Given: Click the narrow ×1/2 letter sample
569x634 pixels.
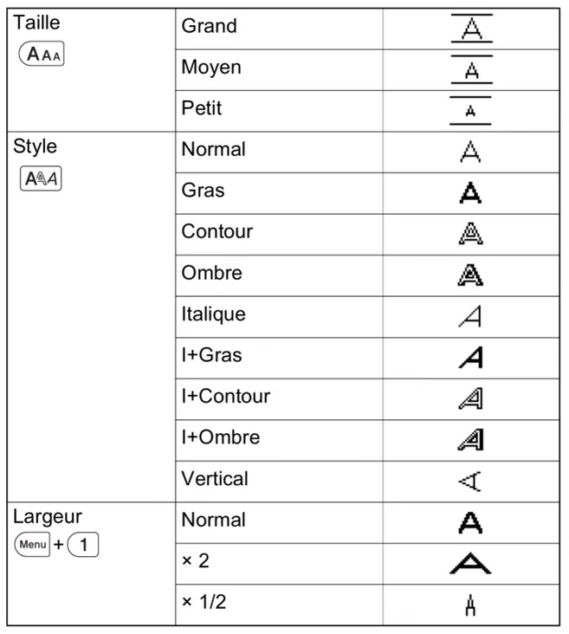Looking at the screenshot, I should pyautogui.click(x=471, y=605).
